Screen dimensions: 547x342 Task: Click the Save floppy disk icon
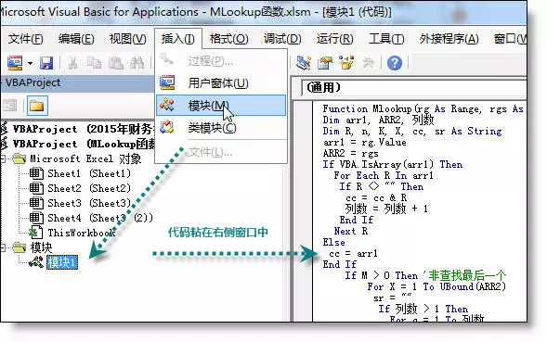(46, 63)
